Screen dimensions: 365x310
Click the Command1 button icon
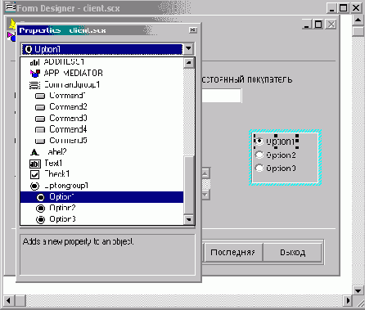coord(40,96)
